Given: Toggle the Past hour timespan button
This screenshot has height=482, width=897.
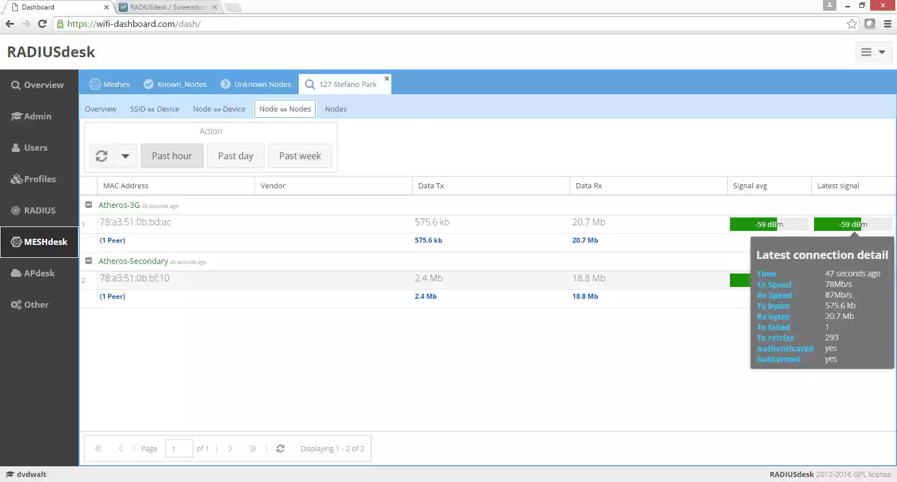Looking at the screenshot, I should point(172,156).
